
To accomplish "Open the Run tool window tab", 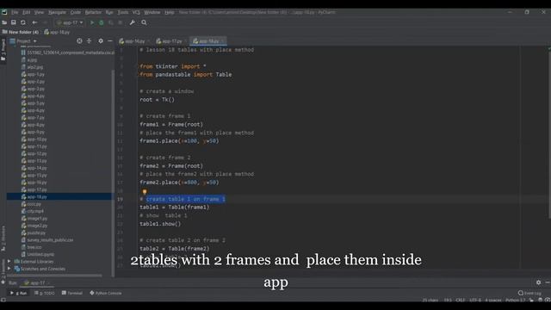I will click(x=19, y=293).
